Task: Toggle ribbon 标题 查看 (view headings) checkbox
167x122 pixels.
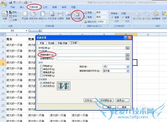Action: tap(123, 17)
